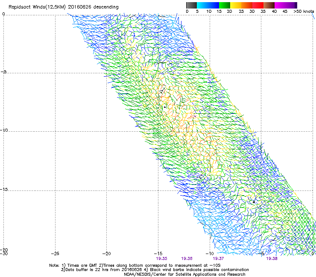
Task: Click the dark purple 45-50 knots swatch
Action: [291, 5]
